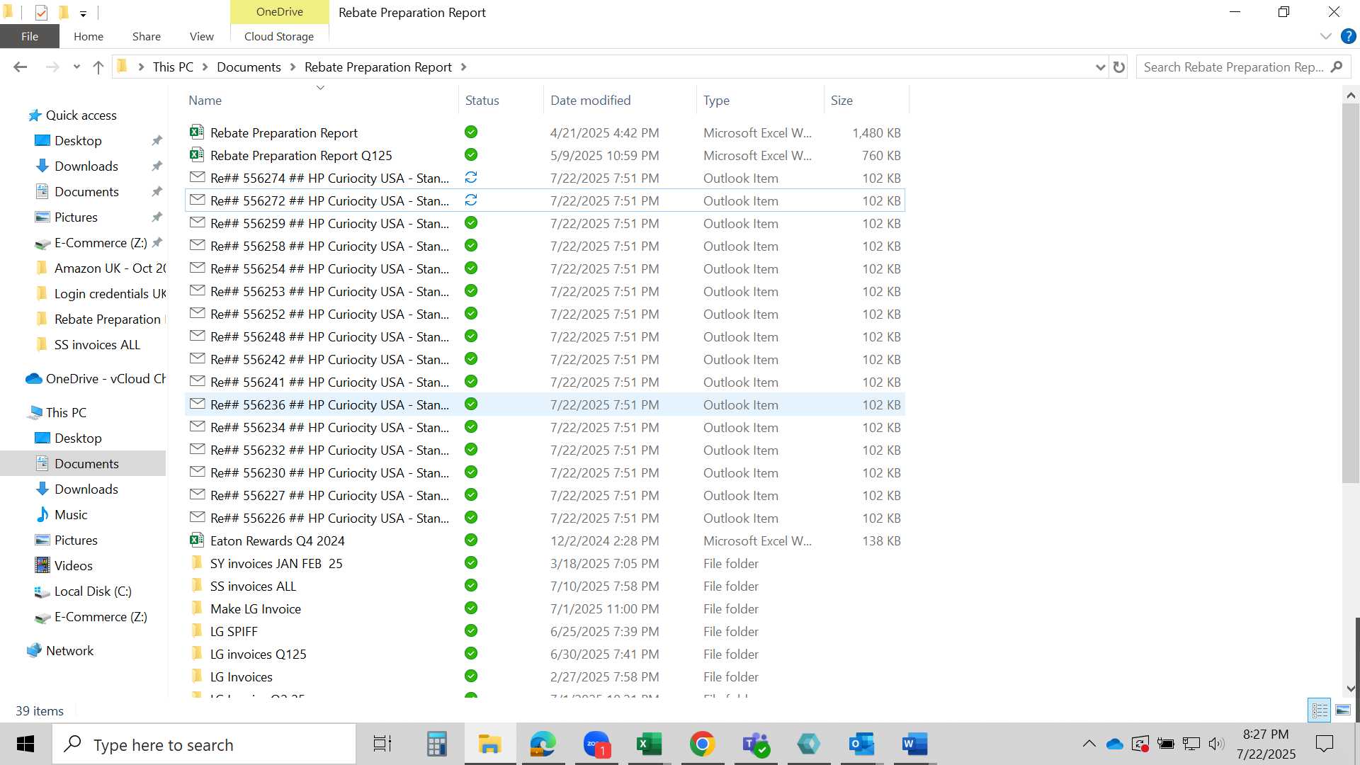The image size is (1360, 765).
Task: Open the File ribbon tab
Action: click(x=30, y=36)
